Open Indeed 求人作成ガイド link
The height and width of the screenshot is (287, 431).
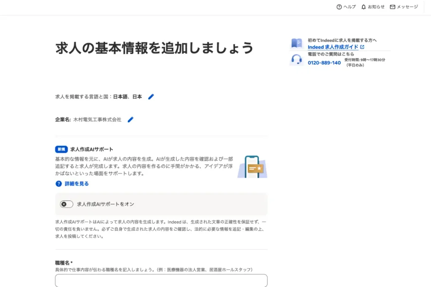pyautogui.click(x=333, y=47)
